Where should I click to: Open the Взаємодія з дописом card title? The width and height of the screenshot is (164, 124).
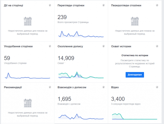coord(72,87)
